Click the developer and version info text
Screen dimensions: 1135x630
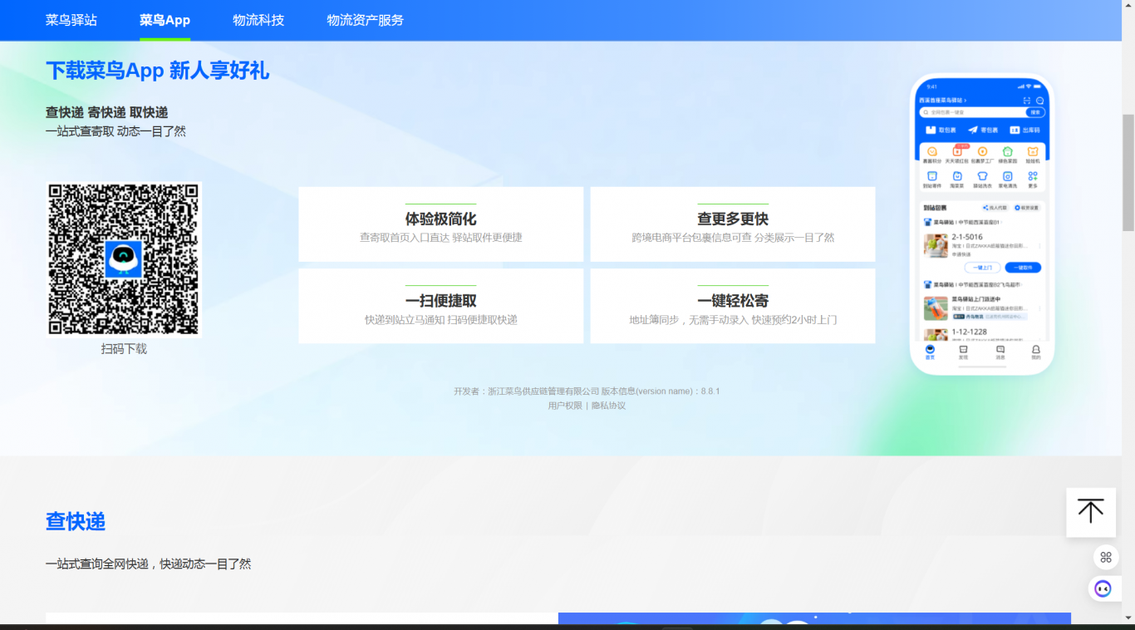click(587, 391)
